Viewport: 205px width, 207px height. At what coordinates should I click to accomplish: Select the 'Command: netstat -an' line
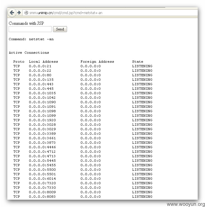31,39
